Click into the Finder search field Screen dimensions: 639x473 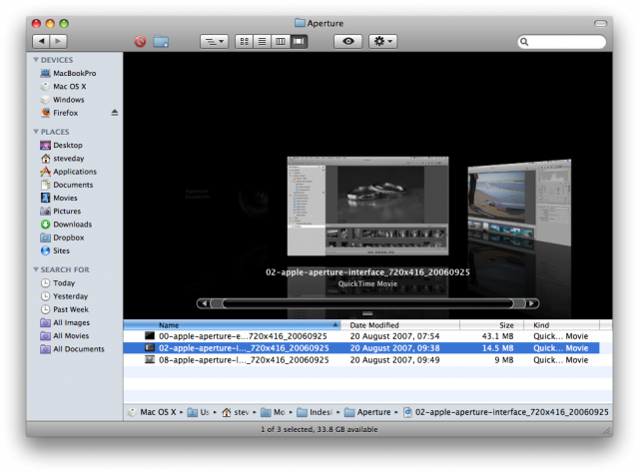coord(561,42)
